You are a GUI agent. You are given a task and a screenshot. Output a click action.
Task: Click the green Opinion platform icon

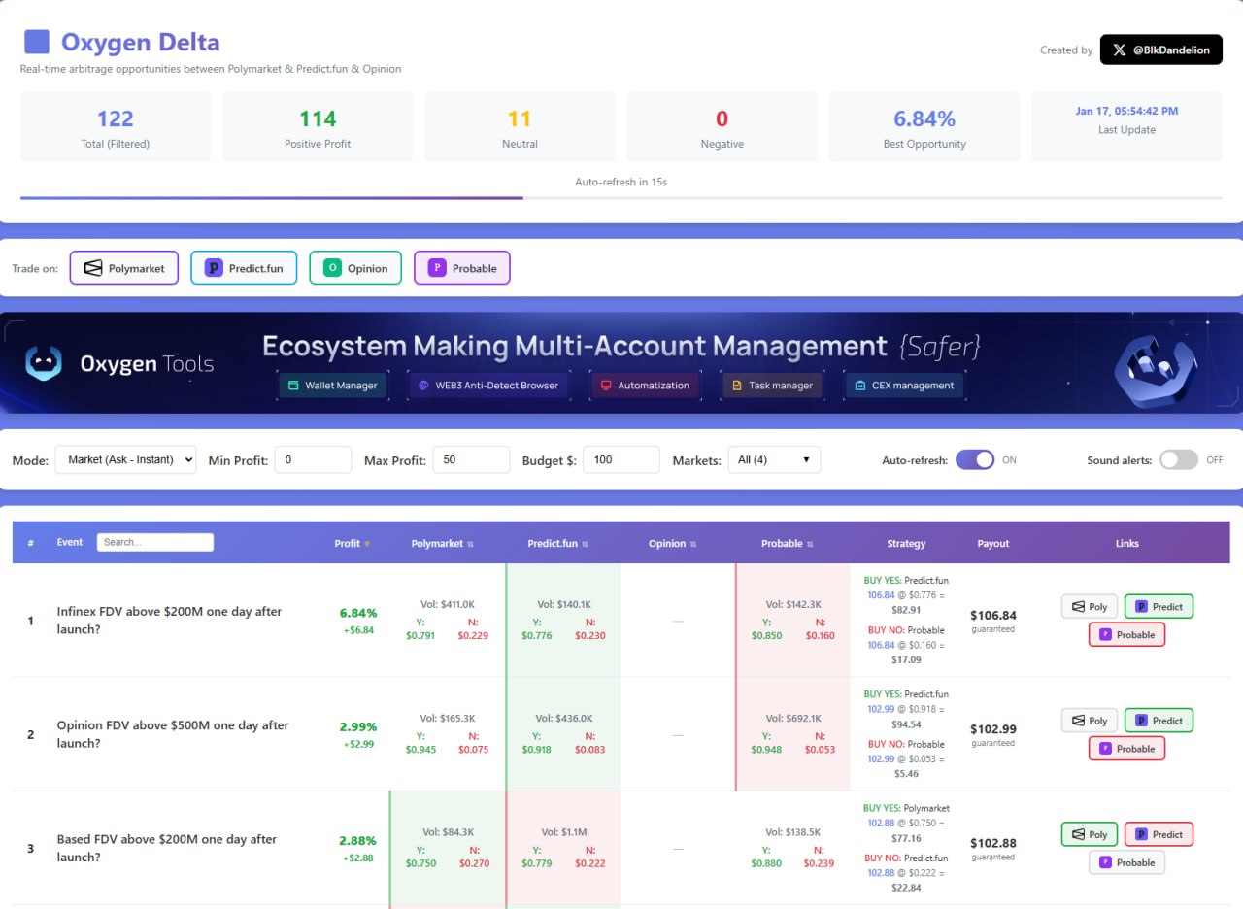coord(332,268)
